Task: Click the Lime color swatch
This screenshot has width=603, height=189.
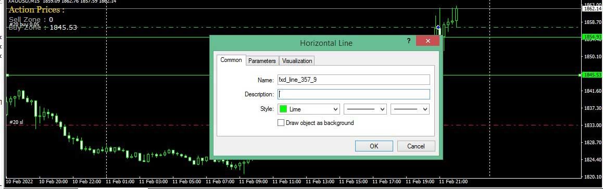Action: click(283, 109)
